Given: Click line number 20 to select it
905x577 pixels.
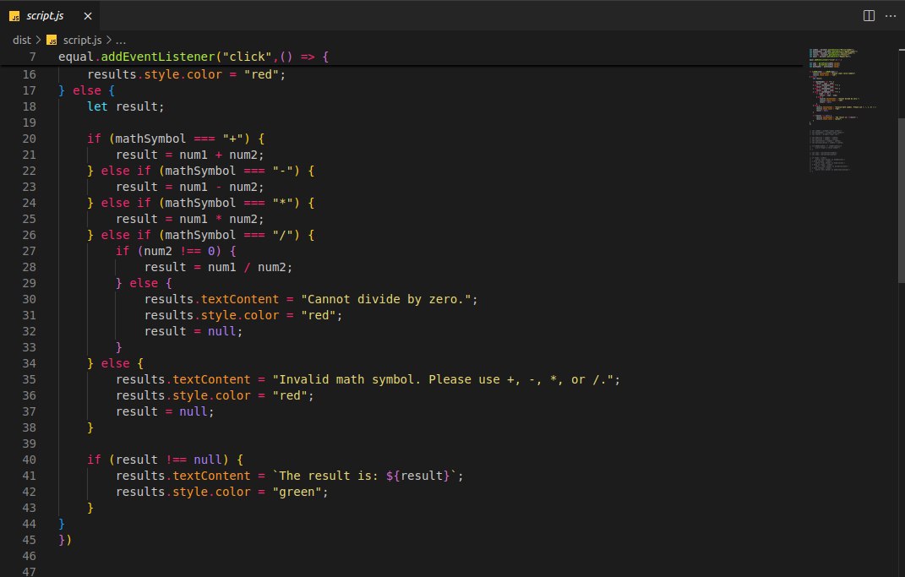Looking at the screenshot, I should pyautogui.click(x=29, y=139).
